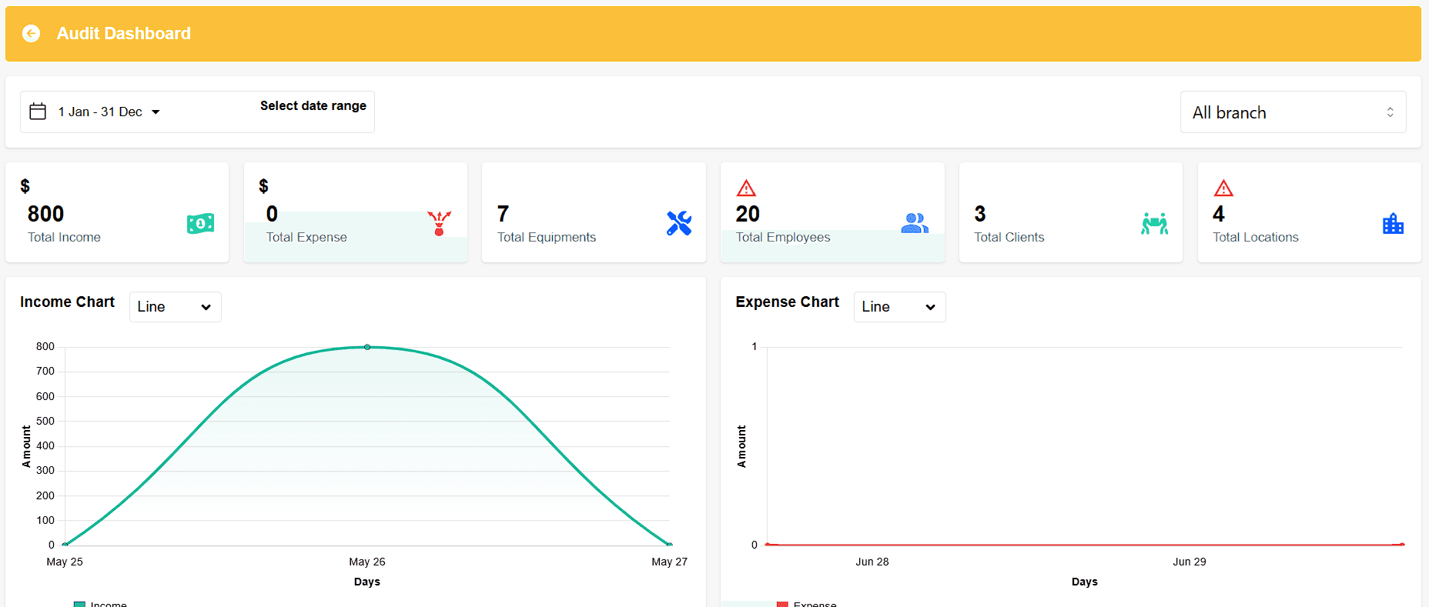Click red warning triangle above Total Employees
The height and width of the screenshot is (607, 1429).
coord(746,188)
